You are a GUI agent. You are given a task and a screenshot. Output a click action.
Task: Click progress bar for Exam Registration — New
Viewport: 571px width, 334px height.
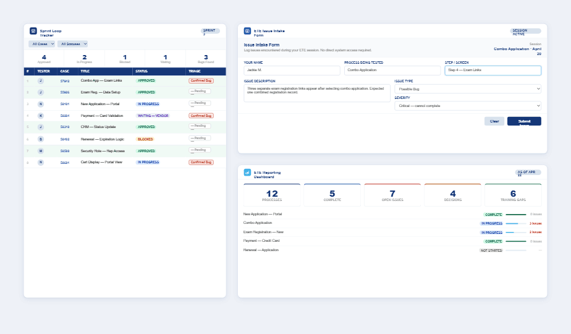click(515, 233)
